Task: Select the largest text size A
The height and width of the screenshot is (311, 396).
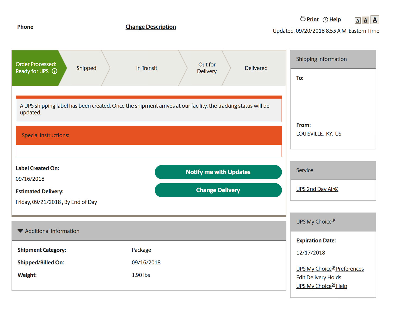Action: [375, 20]
